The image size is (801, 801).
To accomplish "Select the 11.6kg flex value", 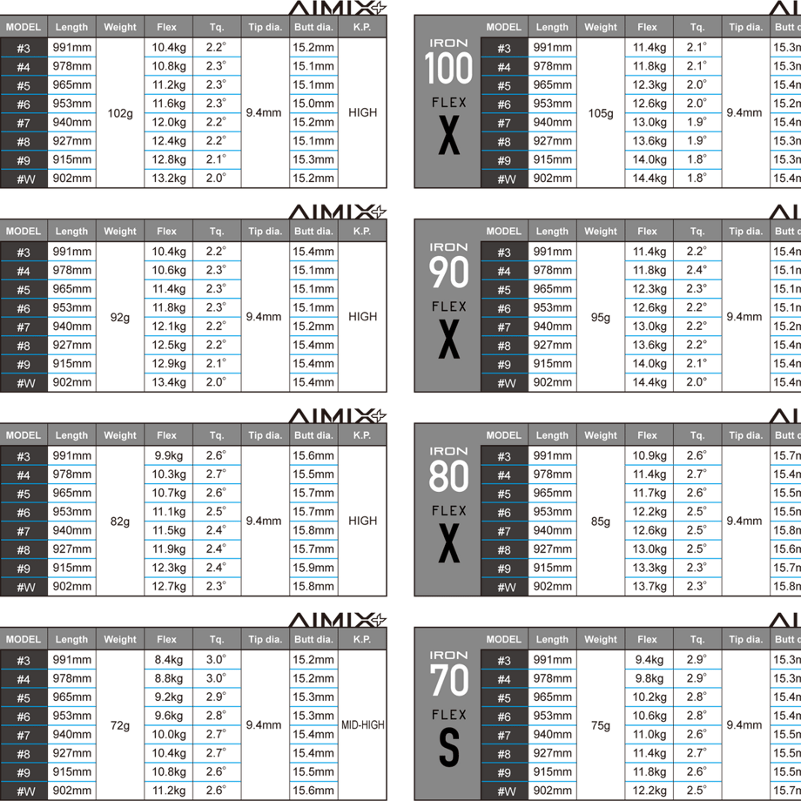I will (169, 104).
